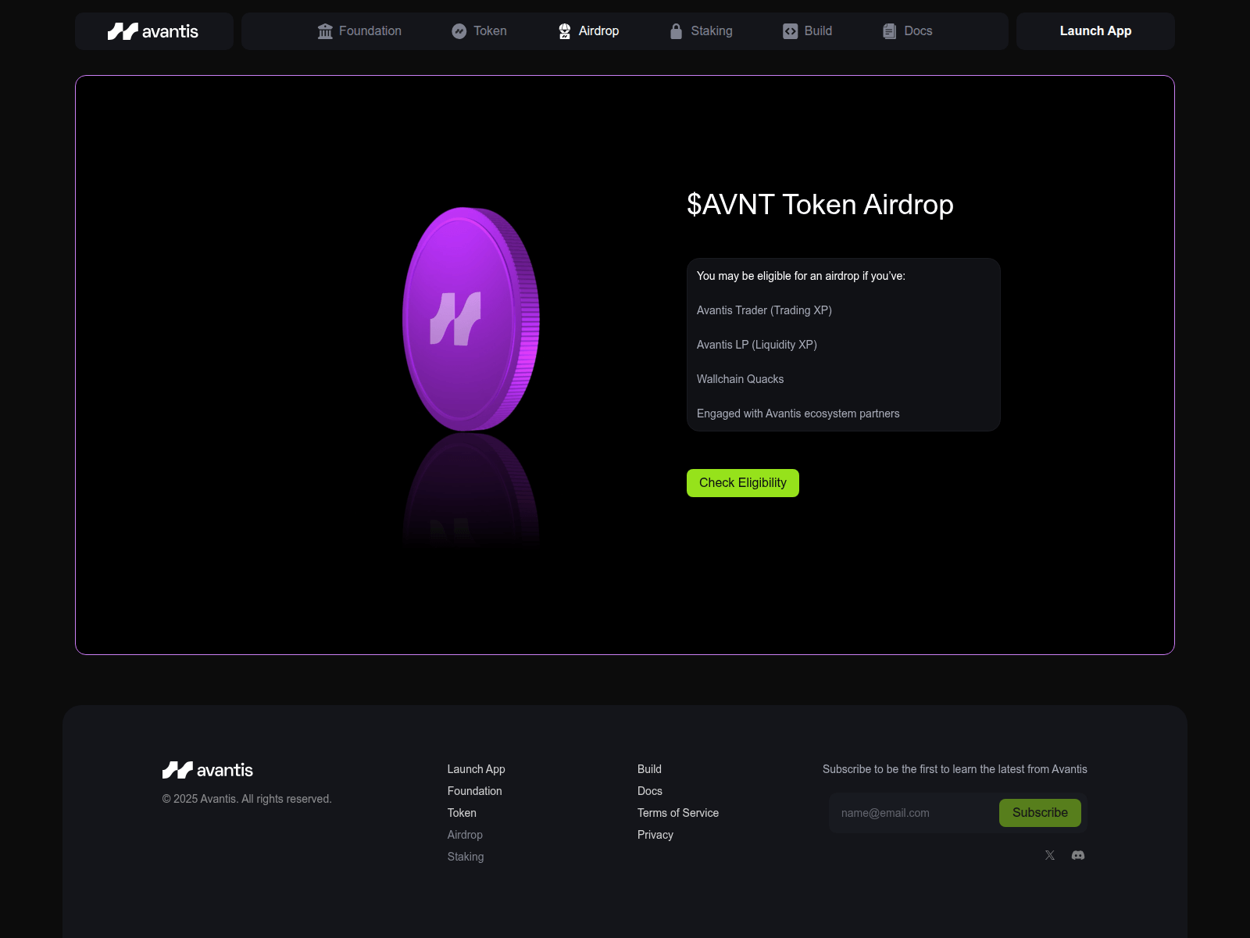
Task: Open the X (Twitter) social icon
Action: click(1050, 855)
